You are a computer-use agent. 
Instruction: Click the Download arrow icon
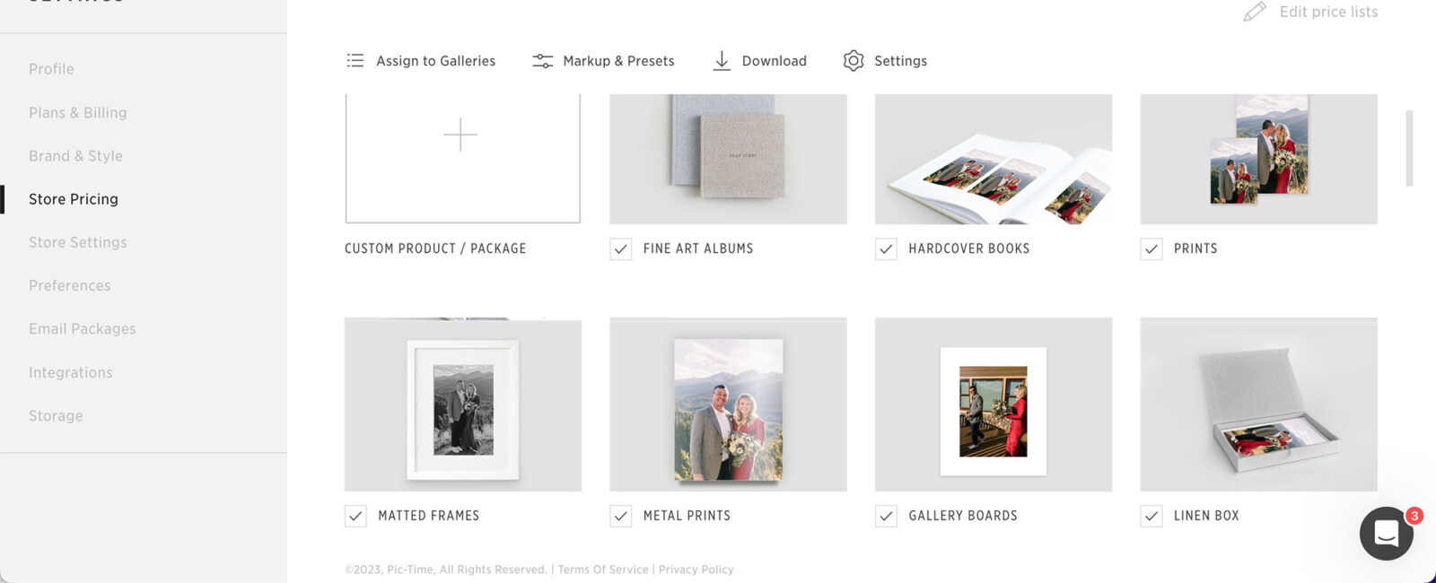[722, 61]
